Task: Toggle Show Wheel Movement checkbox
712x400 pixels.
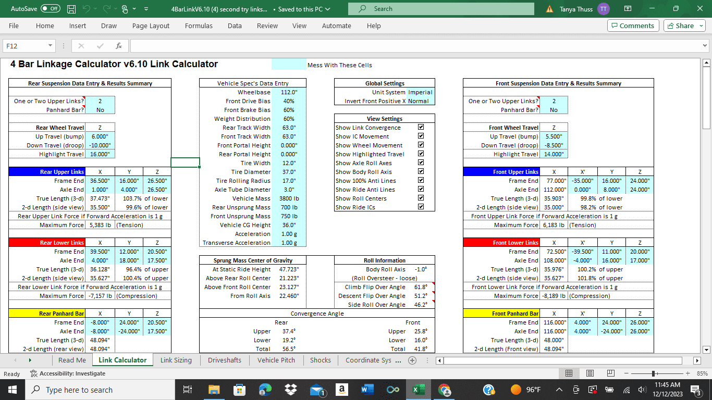Action: (x=421, y=145)
